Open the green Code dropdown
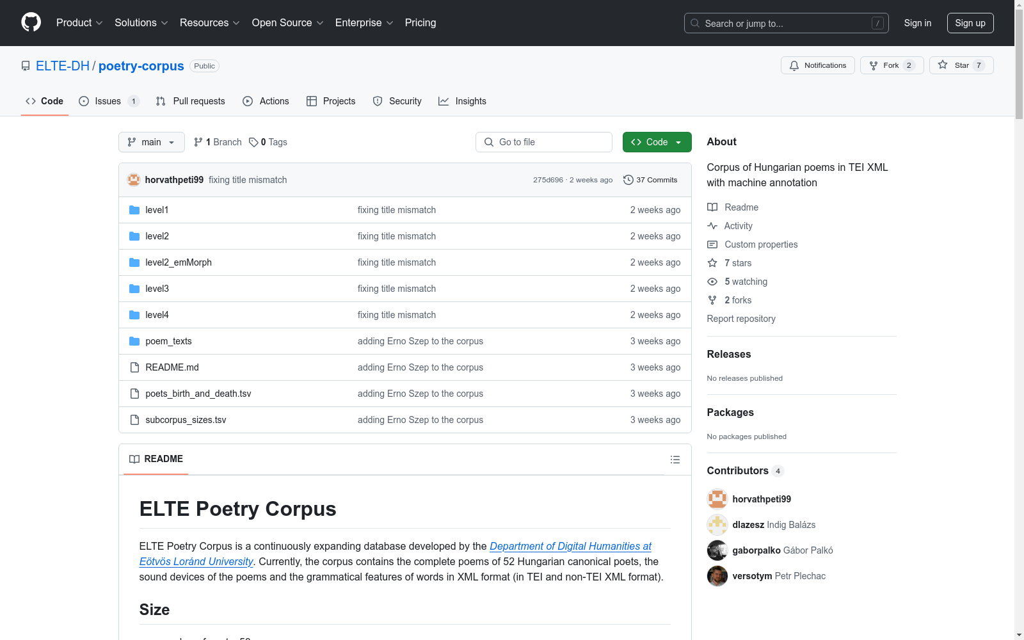 [x=657, y=142]
